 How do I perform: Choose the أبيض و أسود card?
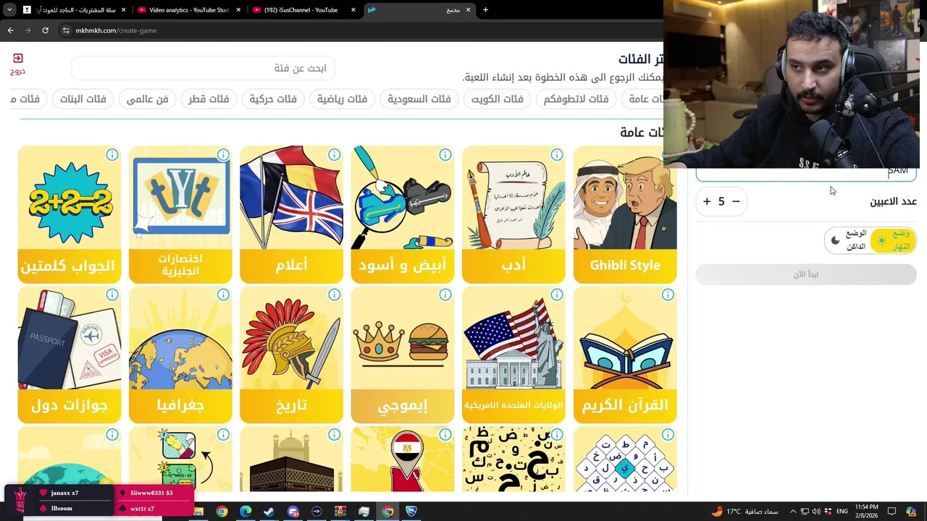pyautogui.click(x=403, y=214)
